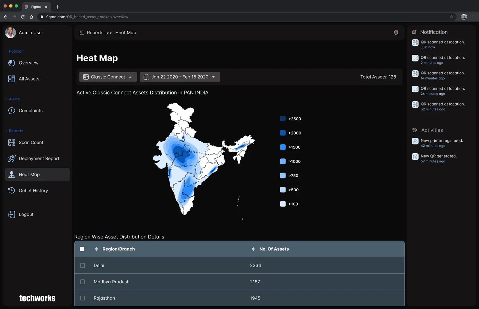The image size is (479, 309).
Task: Click the Admin User avatar
Action: pyautogui.click(x=10, y=33)
